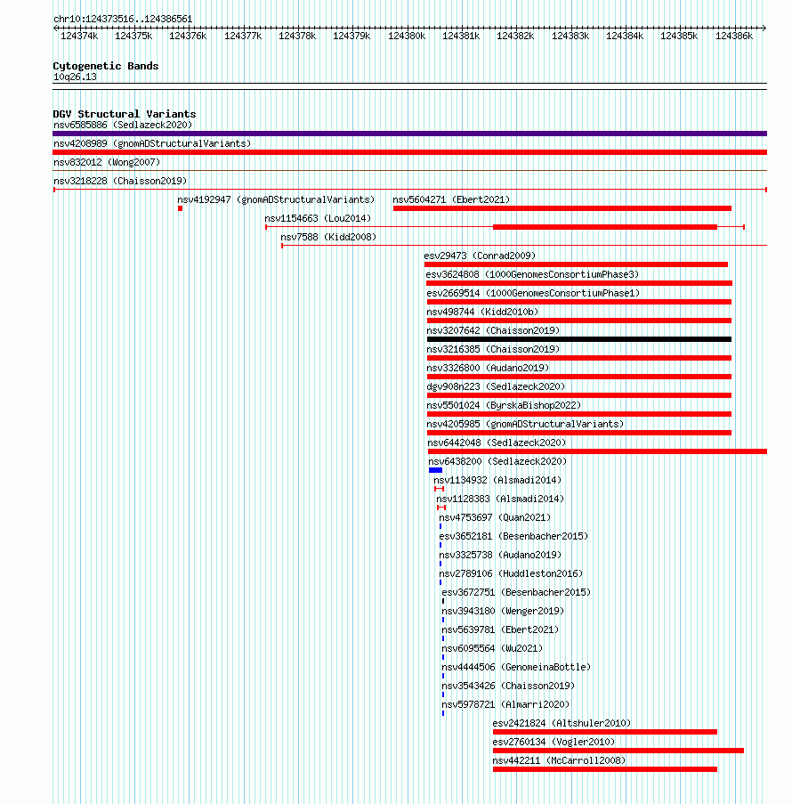Open the nsv6438200 (Sedlazeck2020) label
The width and height of the screenshot is (792, 804).
point(497,462)
